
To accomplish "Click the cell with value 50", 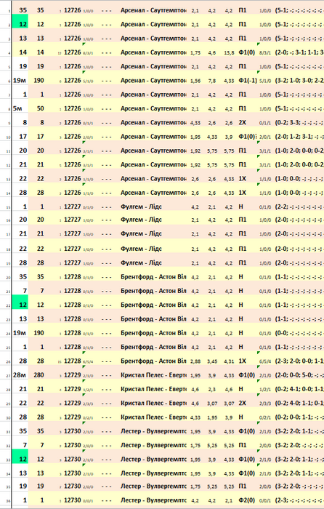I will 40,108.
